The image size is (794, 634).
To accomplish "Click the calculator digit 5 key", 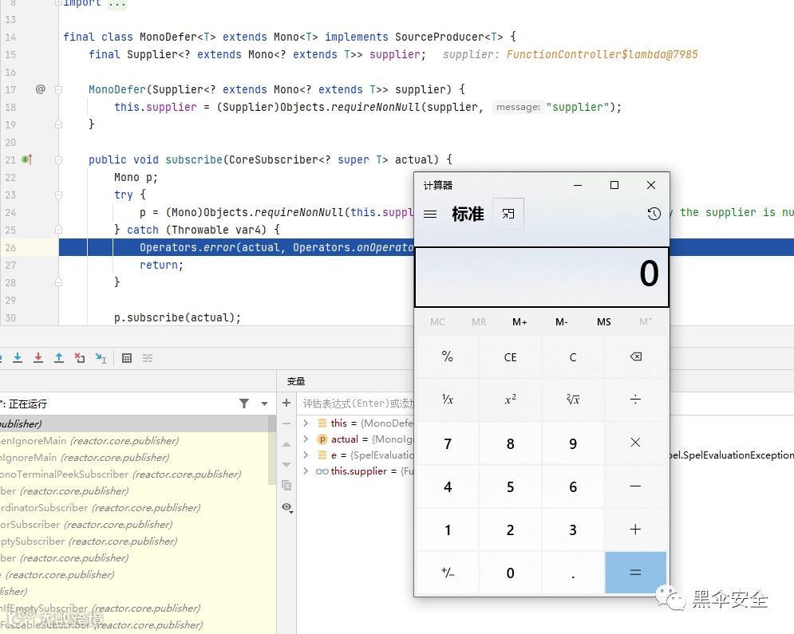I will coord(511,486).
